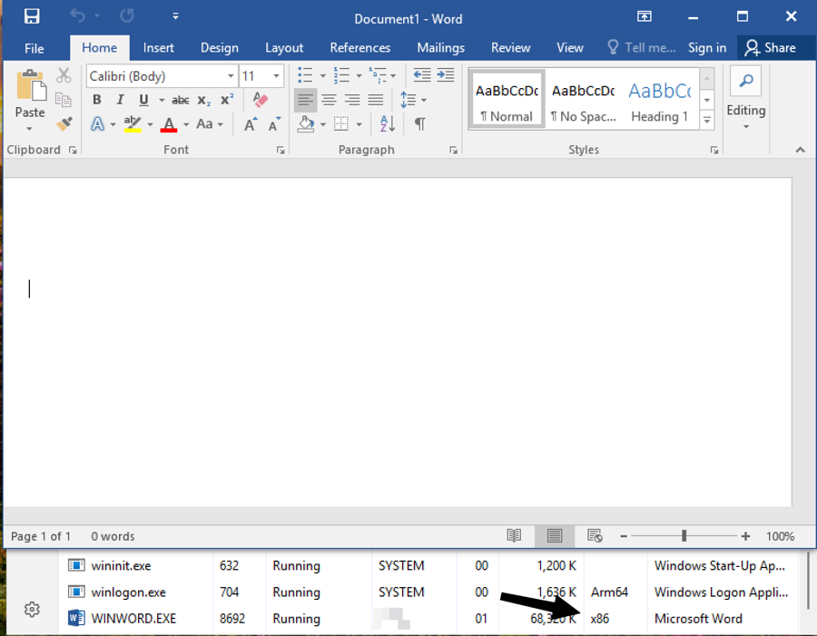Screen dimensions: 817x636
Task: Cut the selection with the scissors icon
Action: click(x=64, y=75)
